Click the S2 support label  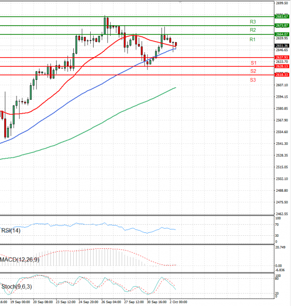pyautogui.click(x=253, y=71)
